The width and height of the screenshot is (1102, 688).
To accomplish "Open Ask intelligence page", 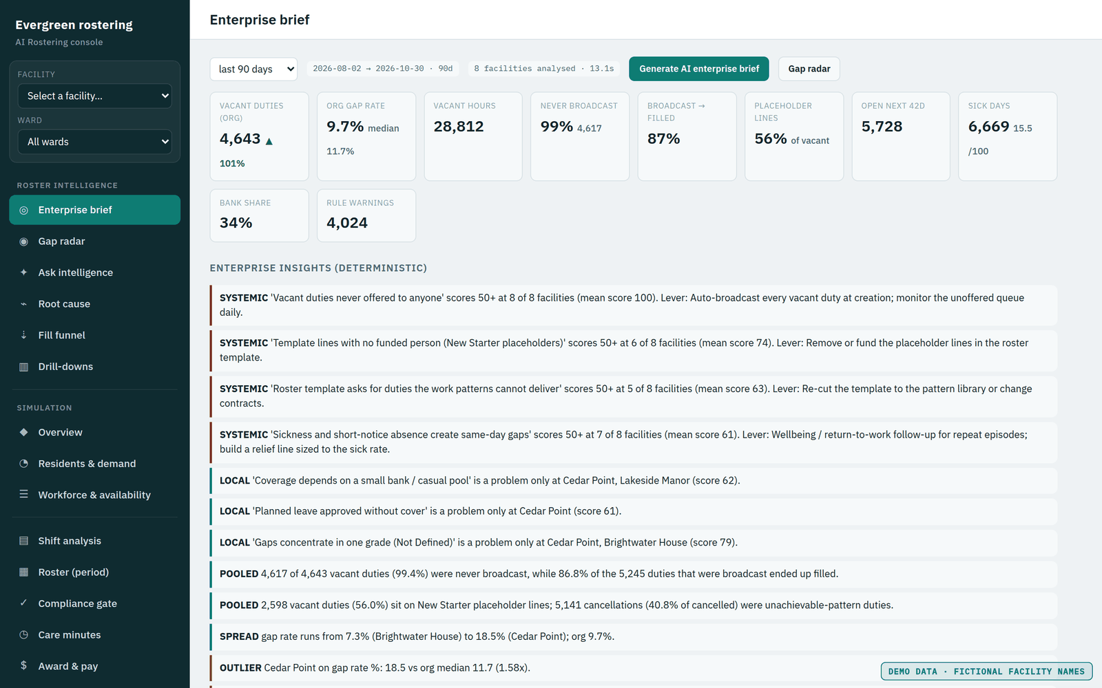I will point(95,272).
